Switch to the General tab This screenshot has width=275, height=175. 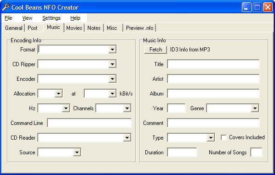click(14, 28)
